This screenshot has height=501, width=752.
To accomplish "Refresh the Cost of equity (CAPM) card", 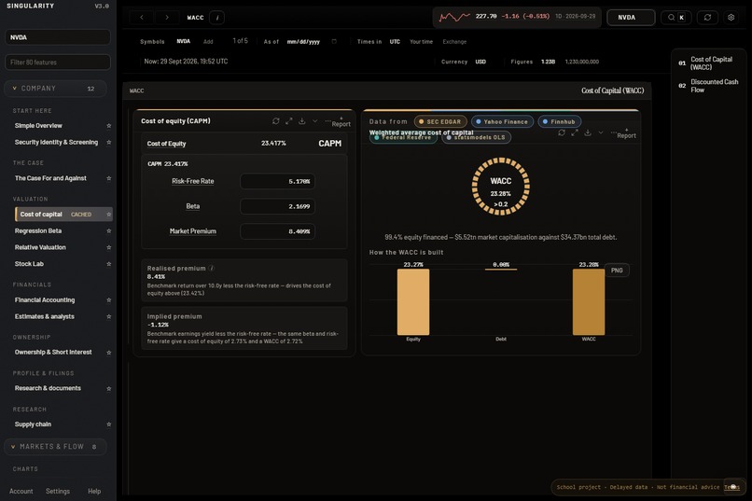I will click(276, 121).
